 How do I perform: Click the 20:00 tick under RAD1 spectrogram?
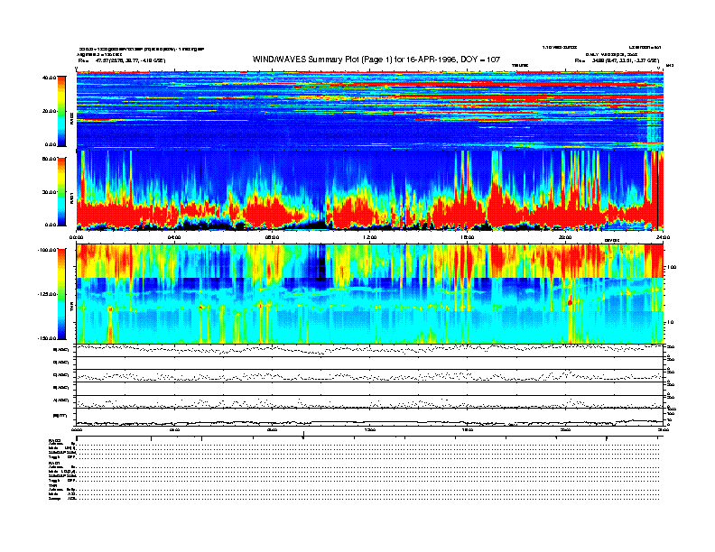pos(565,237)
